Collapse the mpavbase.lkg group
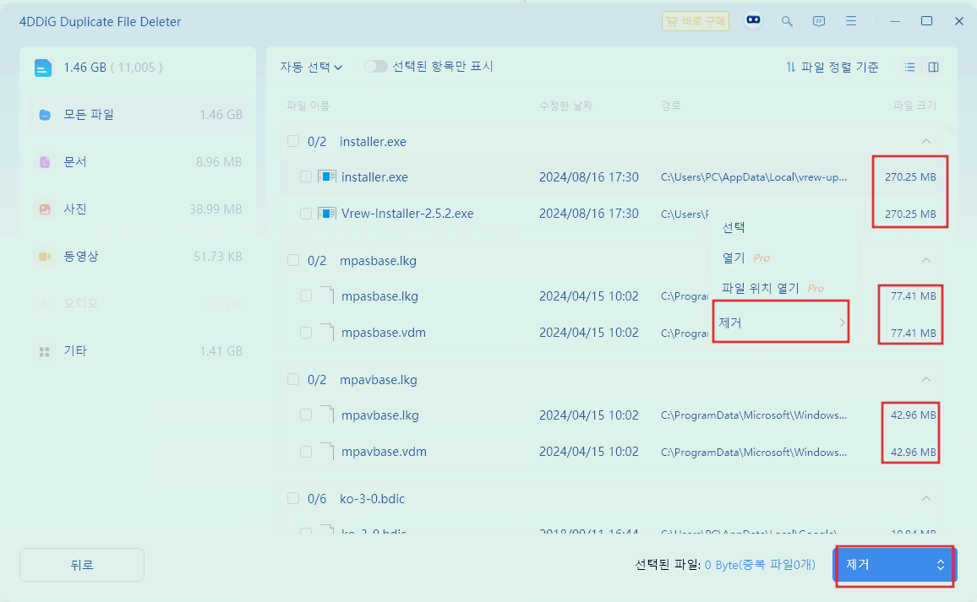Viewport: 977px width, 602px height. [926, 379]
